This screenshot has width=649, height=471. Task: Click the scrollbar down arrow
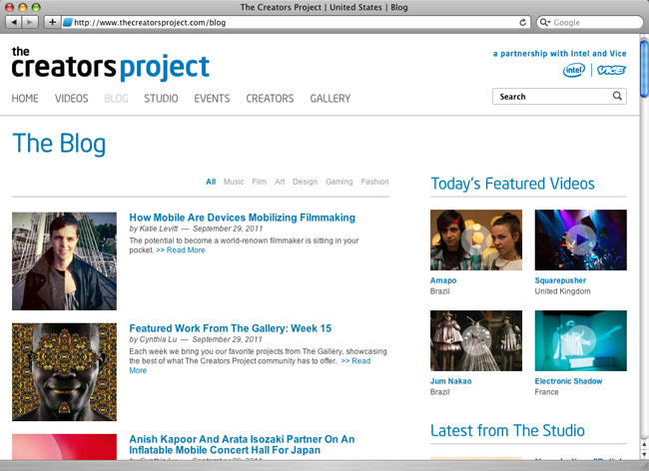pos(644,454)
